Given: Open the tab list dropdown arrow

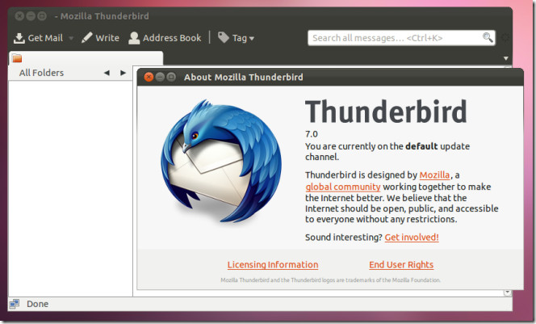Looking at the screenshot, I should [506, 58].
